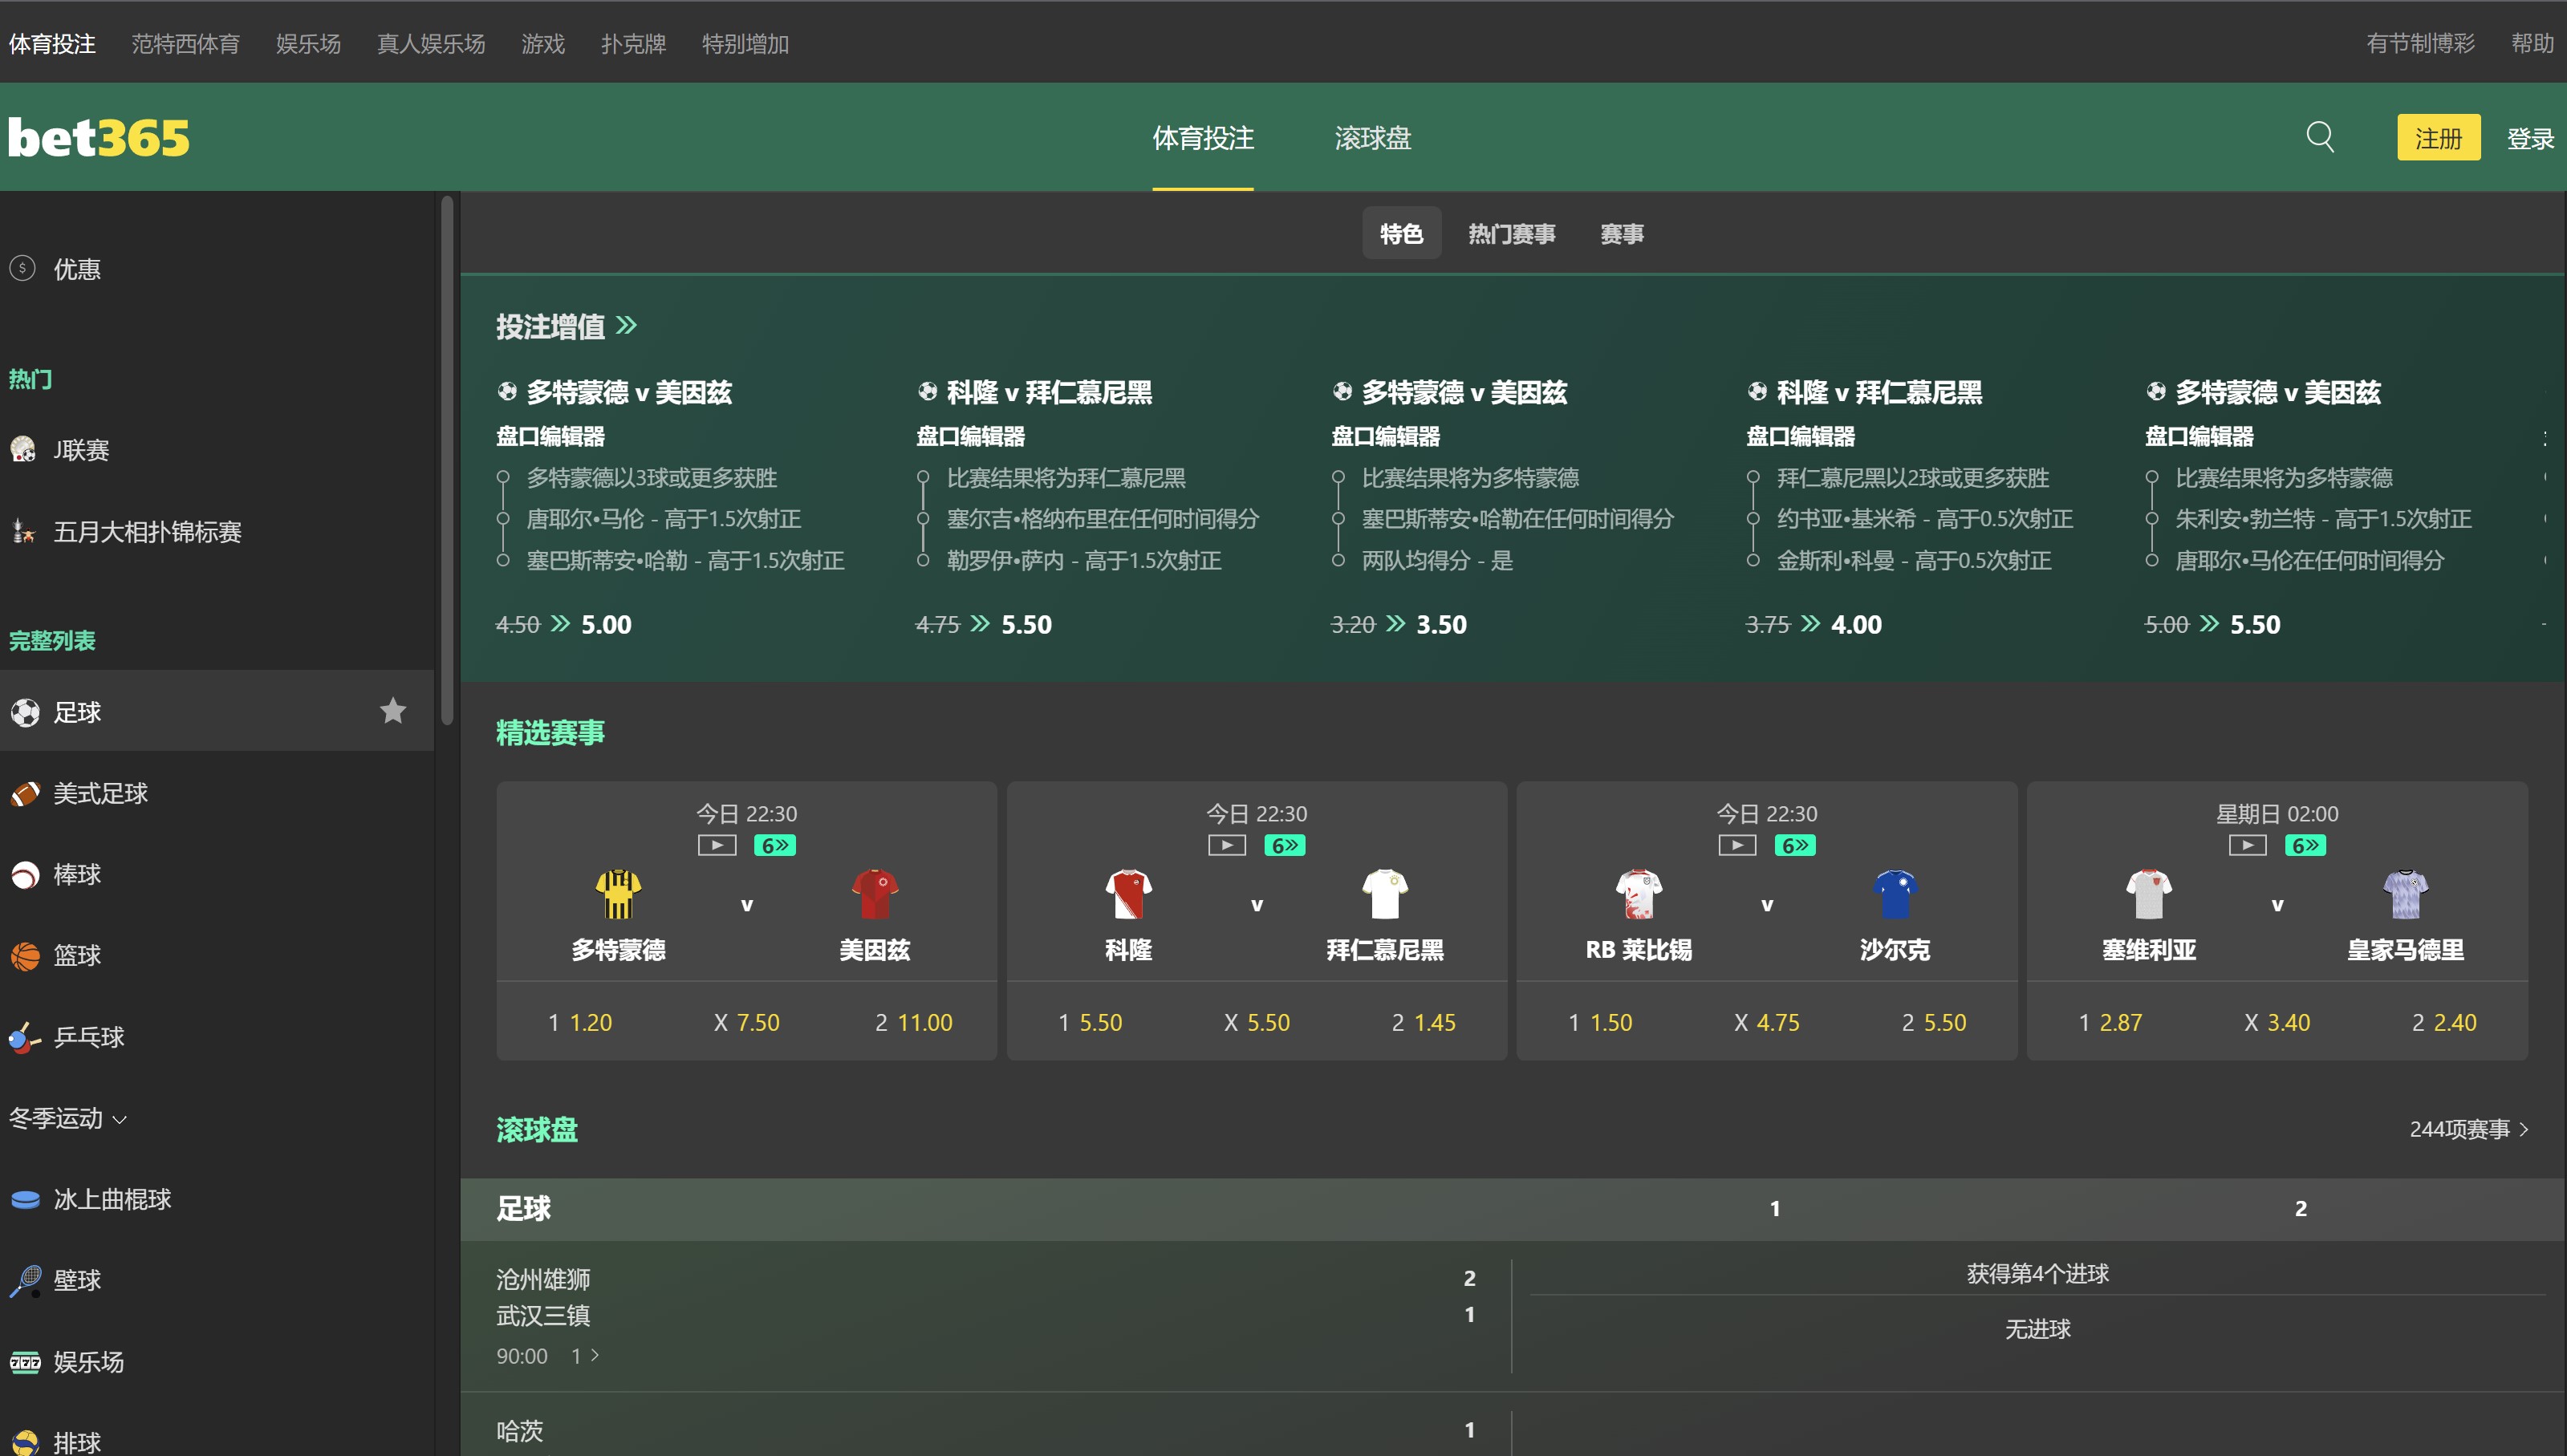Open the 滚球盘 in-play header tab
The image size is (2567, 1456).
(x=1372, y=138)
